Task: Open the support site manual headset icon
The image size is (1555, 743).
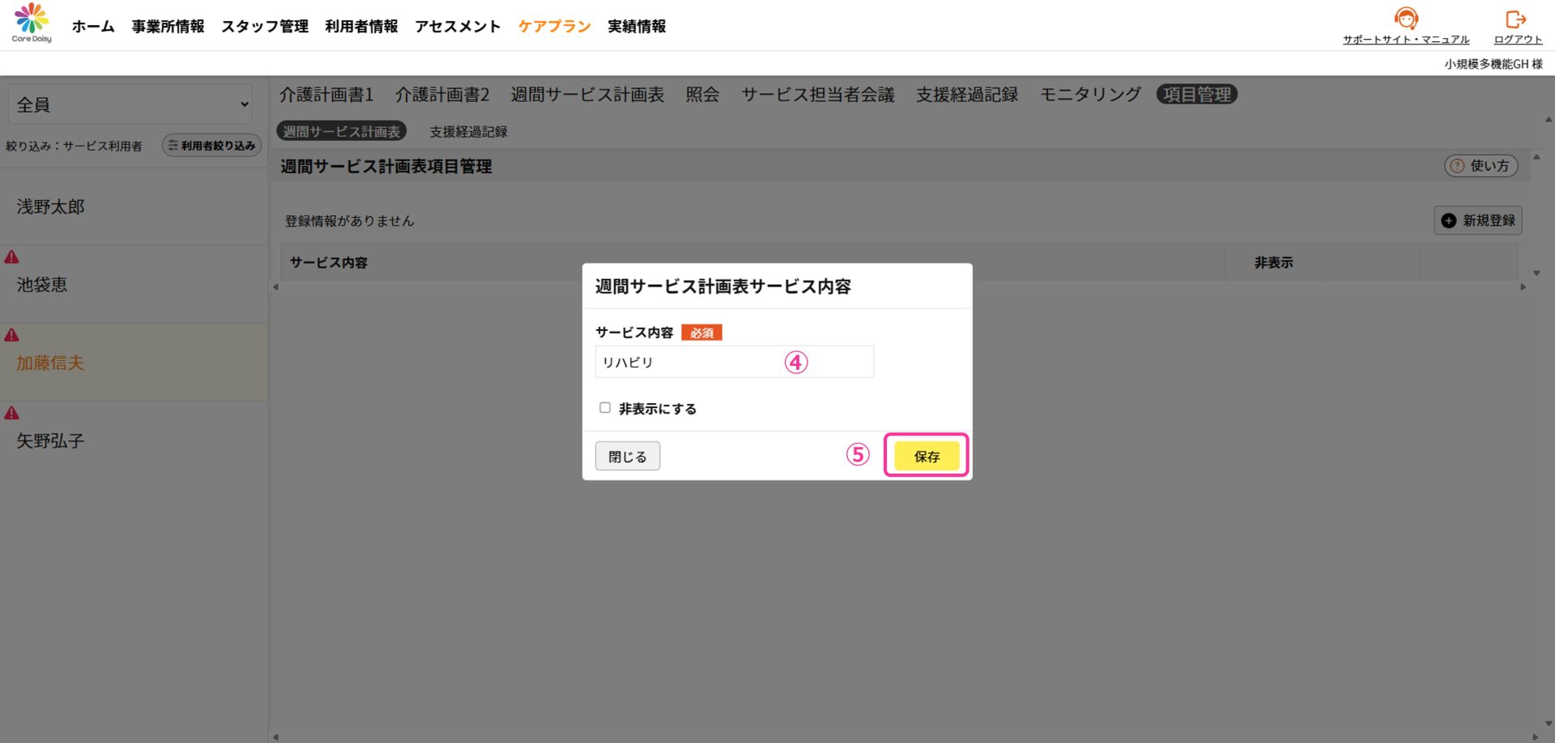Action: coord(1406,19)
